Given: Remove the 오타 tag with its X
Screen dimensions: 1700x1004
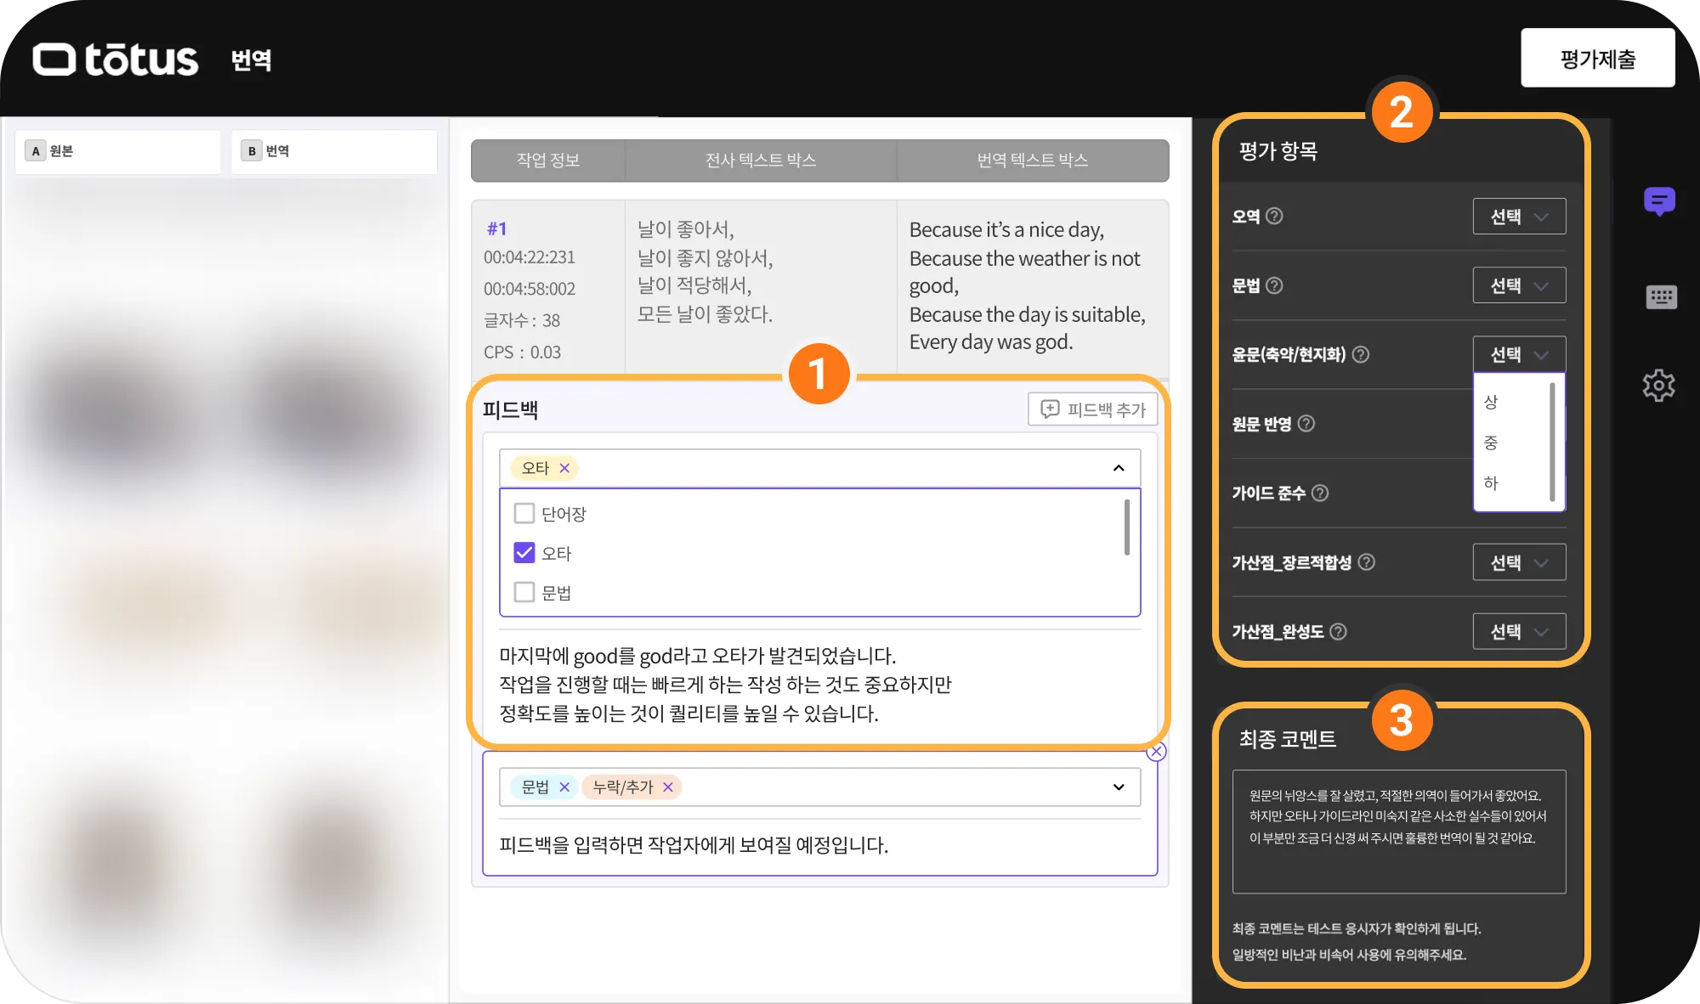Looking at the screenshot, I should [x=564, y=468].
